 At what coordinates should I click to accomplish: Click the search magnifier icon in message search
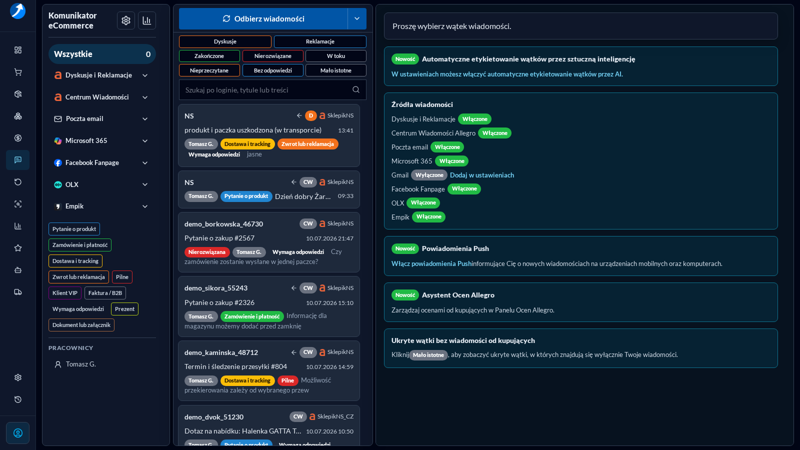point(356,90)
